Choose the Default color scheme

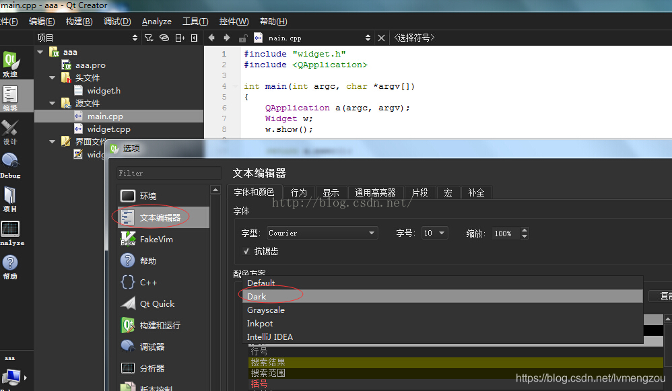(442, 283)
